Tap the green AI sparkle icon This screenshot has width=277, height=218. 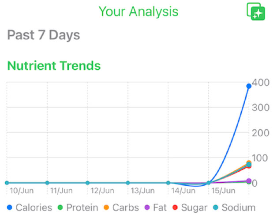click(x=255, y=11)
